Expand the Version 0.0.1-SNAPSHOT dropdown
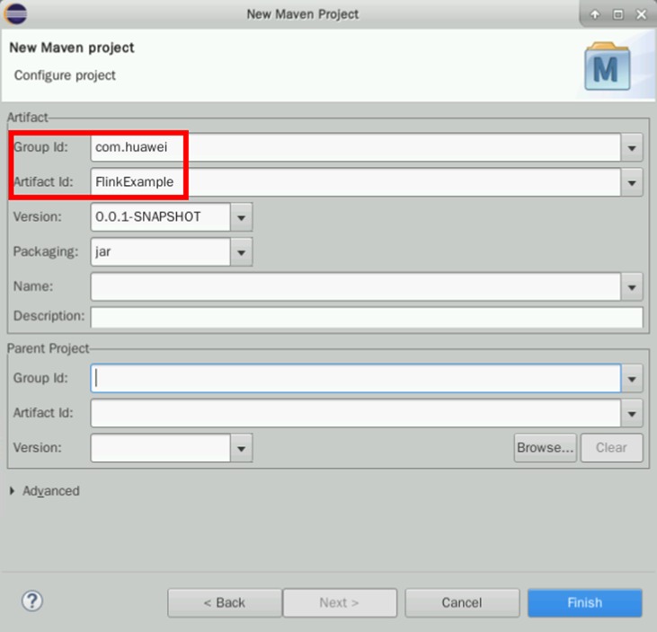The image size is (657, 632). pos(241,217)
